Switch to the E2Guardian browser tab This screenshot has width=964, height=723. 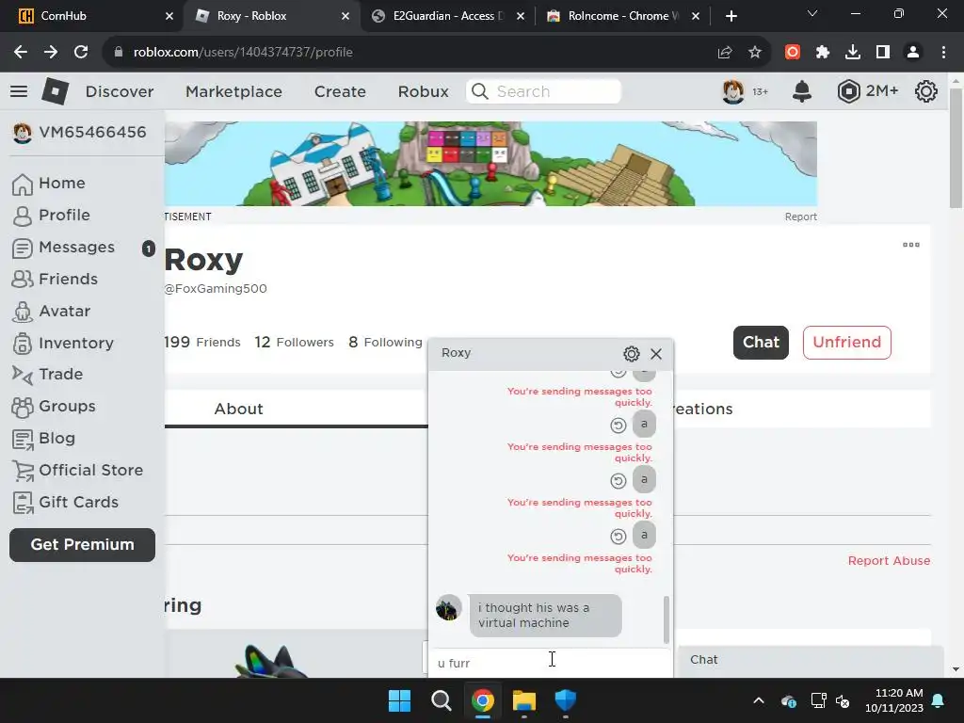coord(449,16)
